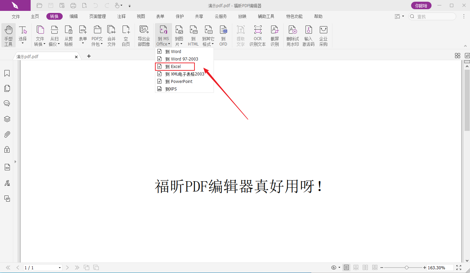The width and height of the screenshot is (470, 273).
Task: Click the OCR recognize text icon
Action: (257, 35)
